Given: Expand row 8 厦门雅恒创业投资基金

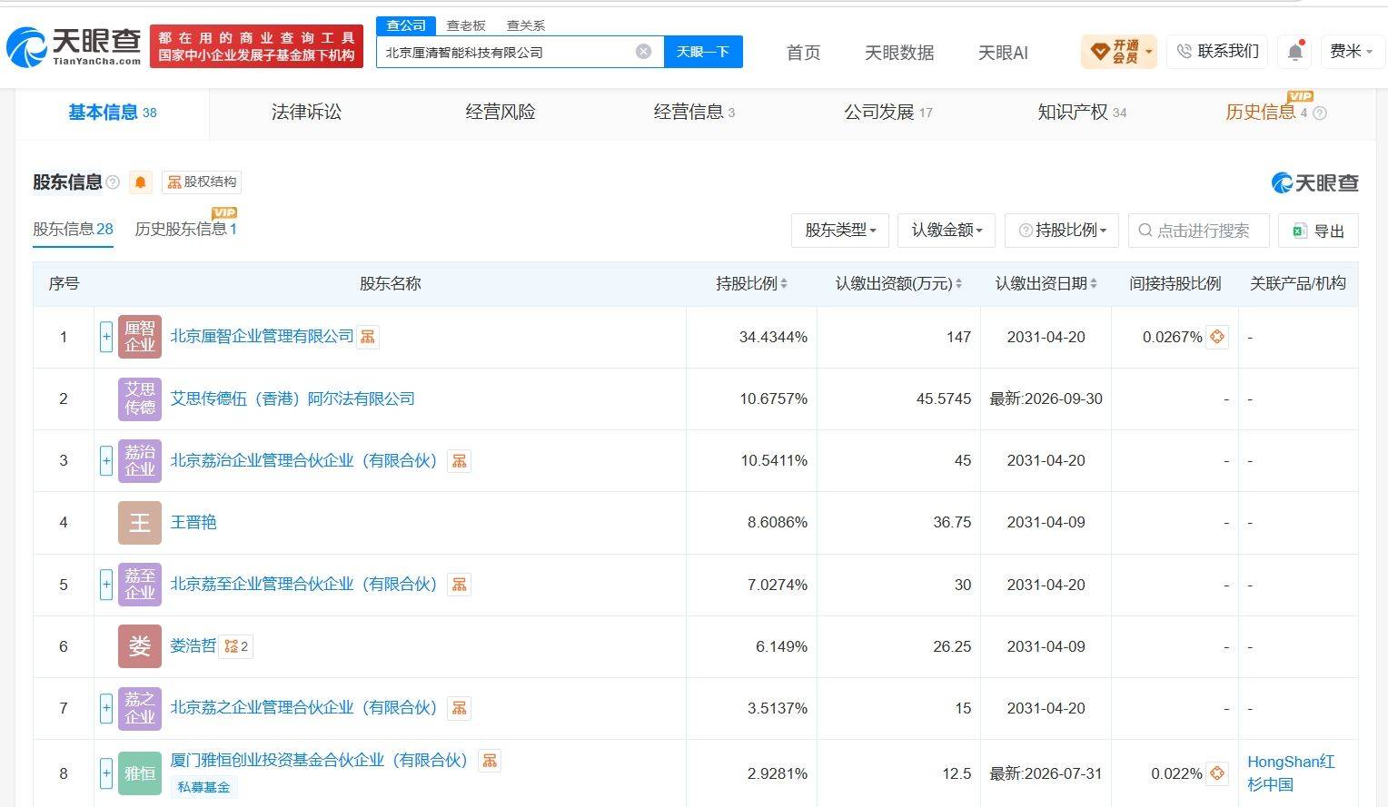Looking at the screenshot, I should (106, 773).
